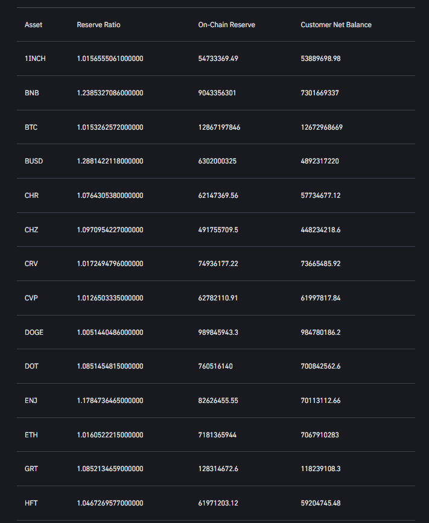
Task: Select the GRT reserve ratio value
Action: [110, 469]
